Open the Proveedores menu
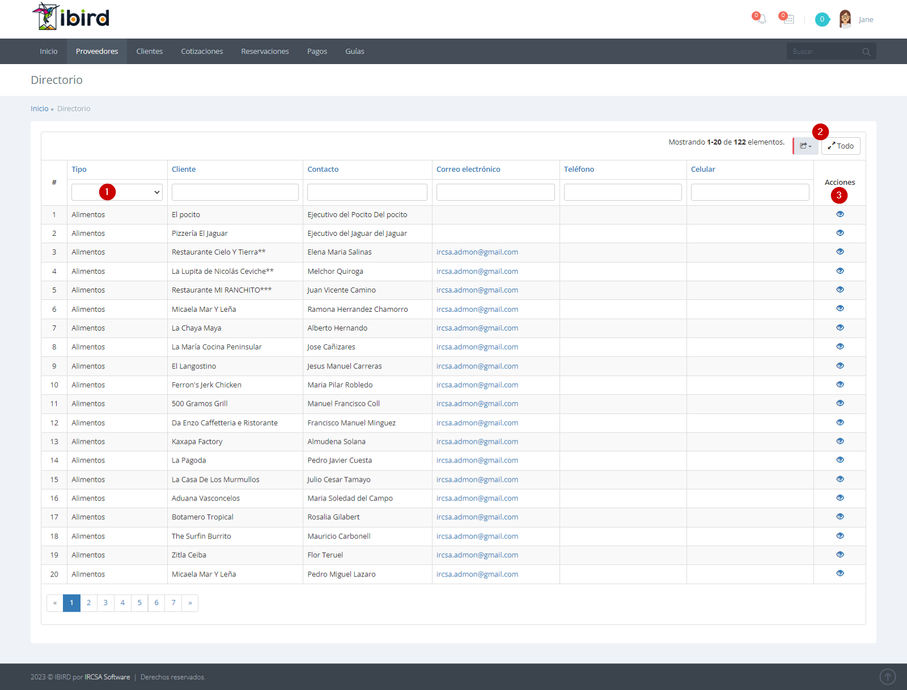This screenshot has height=690, width=907. click(x=97, y=52)
